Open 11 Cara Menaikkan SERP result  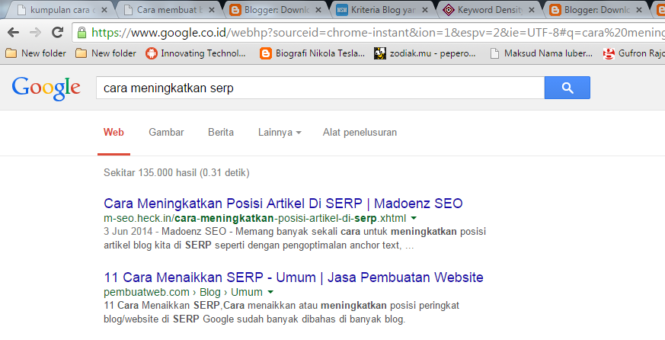[293, 277]
